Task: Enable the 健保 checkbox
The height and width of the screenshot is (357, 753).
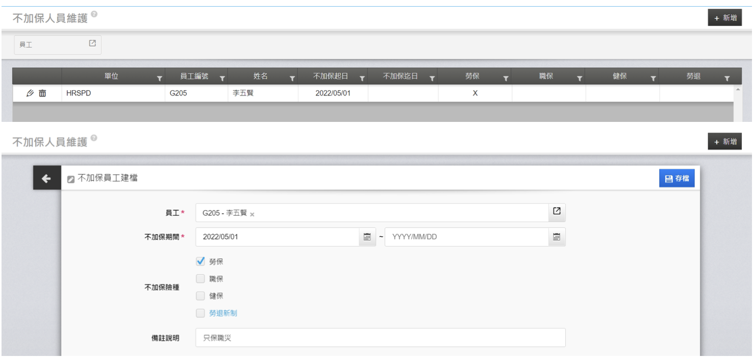Action: (200, 296)
